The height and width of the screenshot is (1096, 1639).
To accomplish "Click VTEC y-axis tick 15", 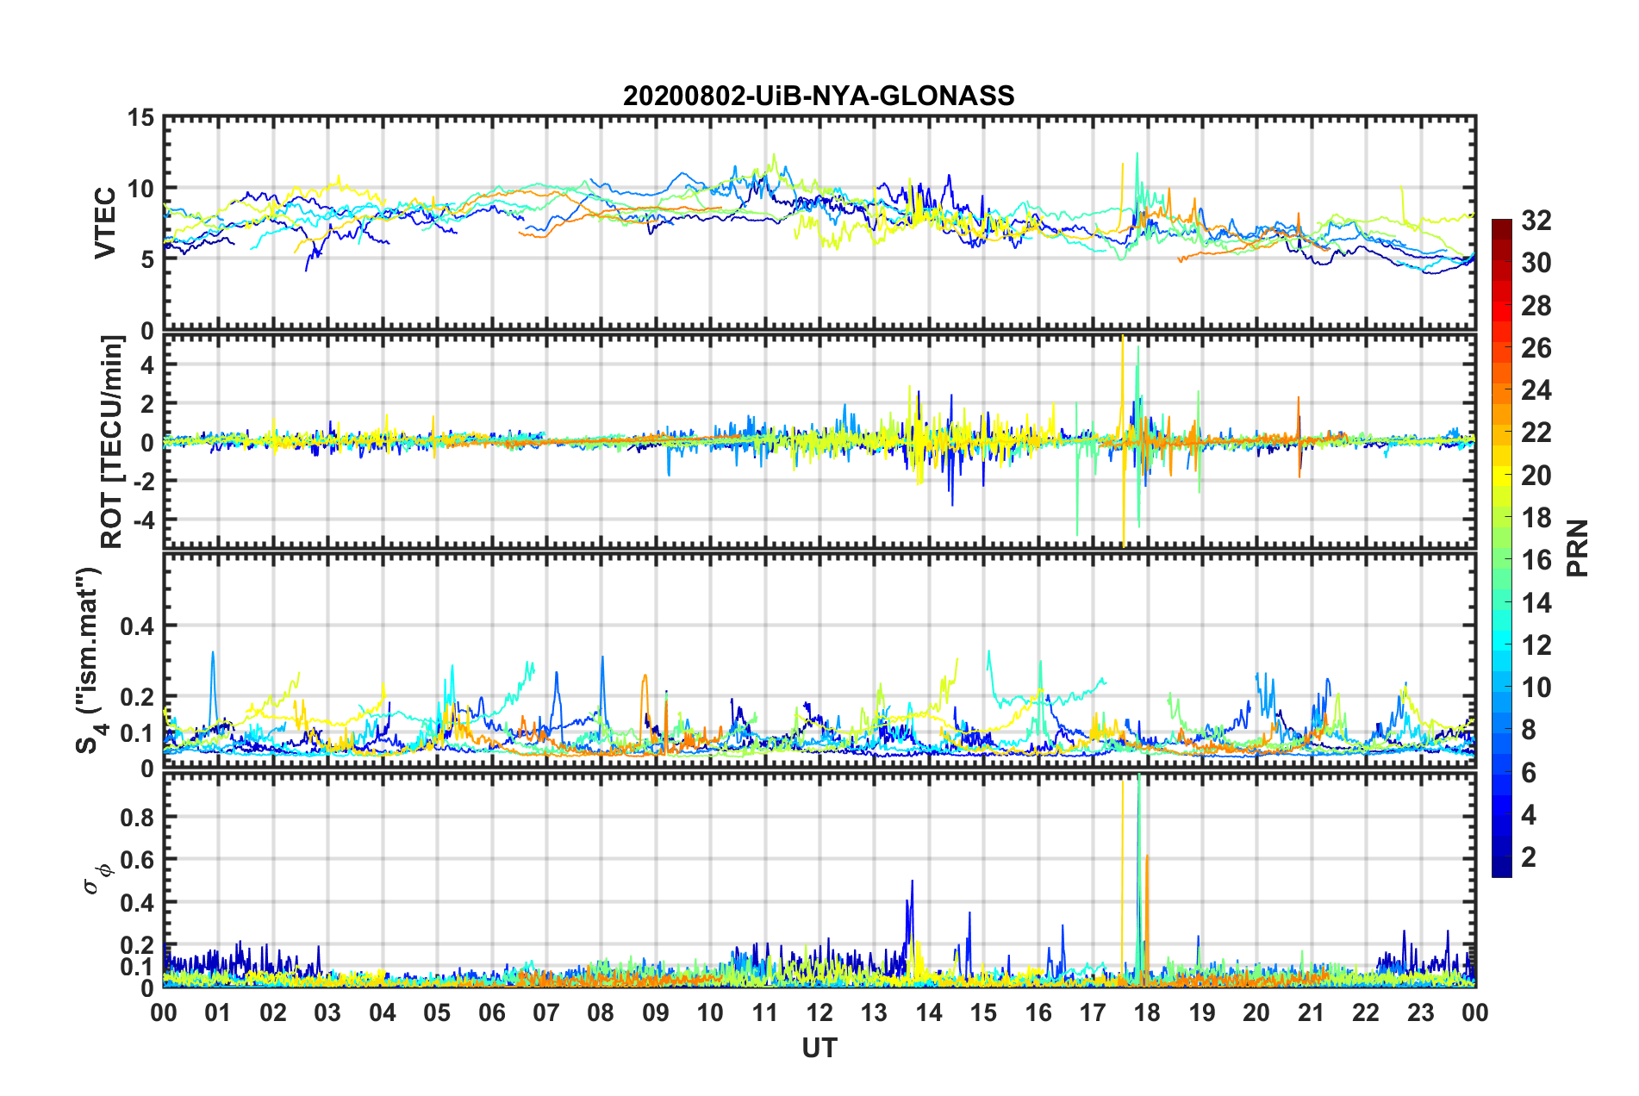I will coord(141,118).
